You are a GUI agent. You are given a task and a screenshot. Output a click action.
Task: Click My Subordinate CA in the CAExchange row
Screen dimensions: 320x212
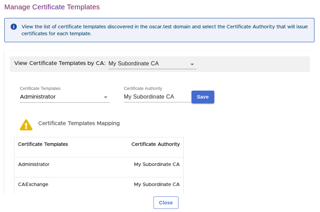pos(157,184)
